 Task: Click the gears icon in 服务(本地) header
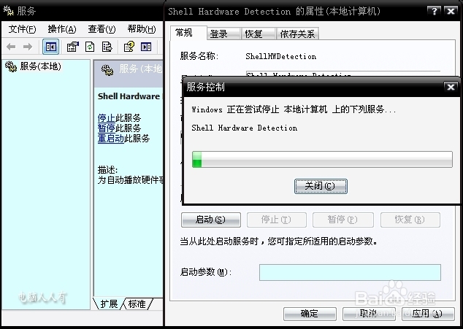pyautogui.click(x=107, y=69)
